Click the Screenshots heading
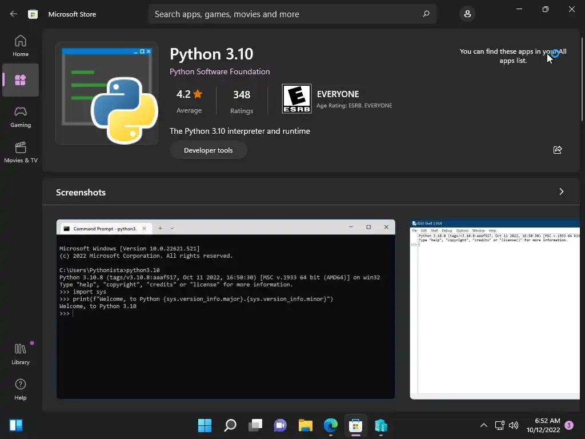 click(81, 192)
